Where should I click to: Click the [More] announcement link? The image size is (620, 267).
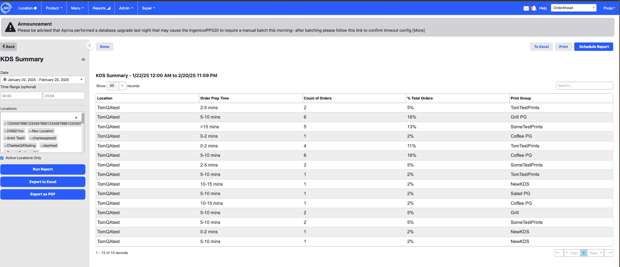(418, 30)
